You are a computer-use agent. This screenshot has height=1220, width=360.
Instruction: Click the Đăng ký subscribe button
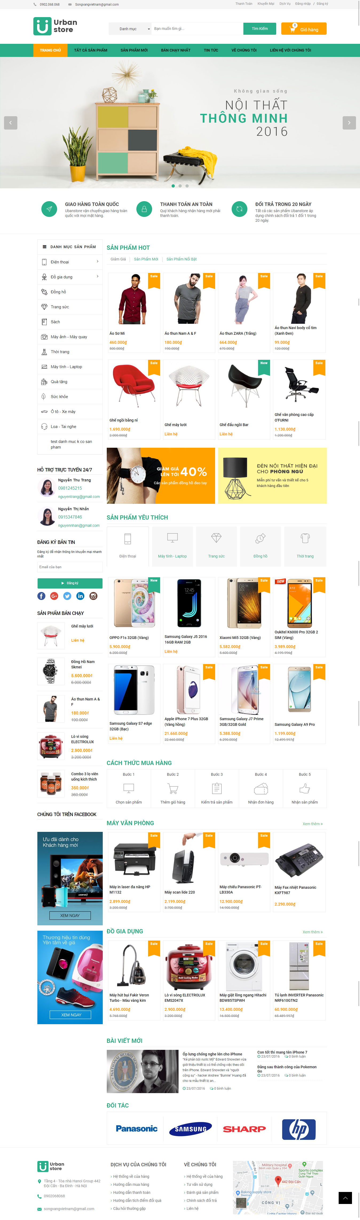pyautogui.click(x=70, y=583)
